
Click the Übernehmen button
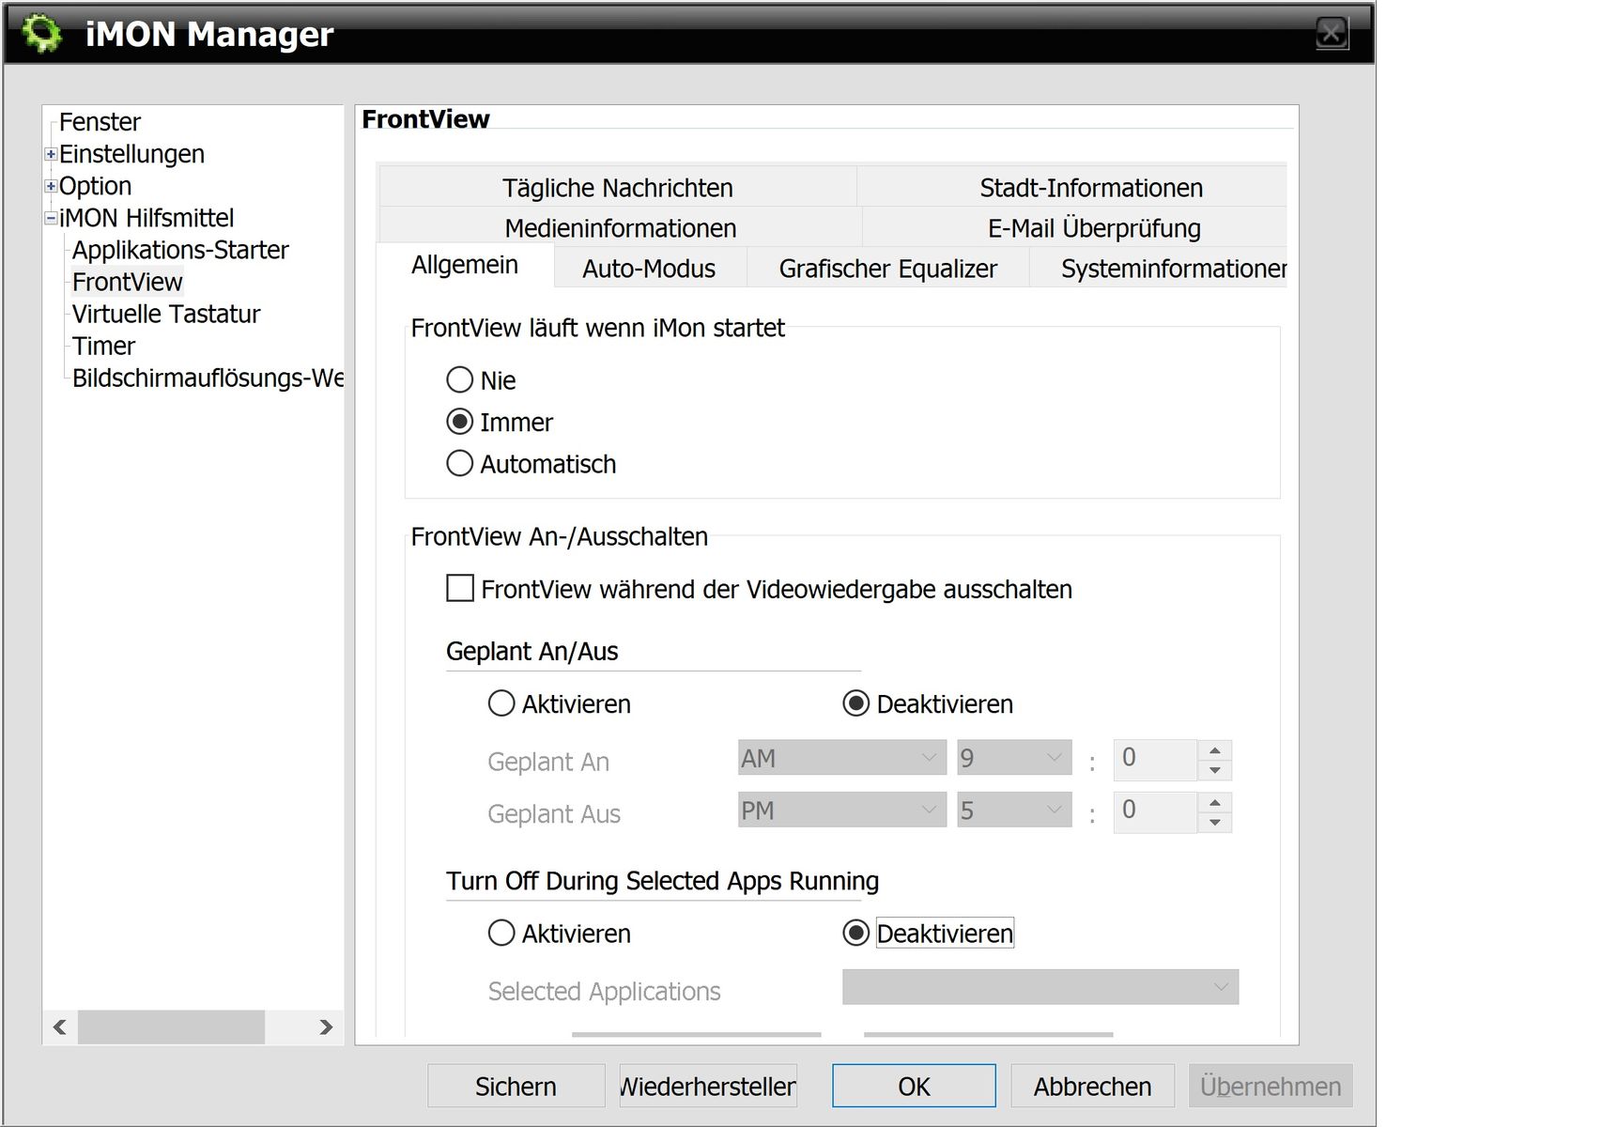tap(1271, 1087)
